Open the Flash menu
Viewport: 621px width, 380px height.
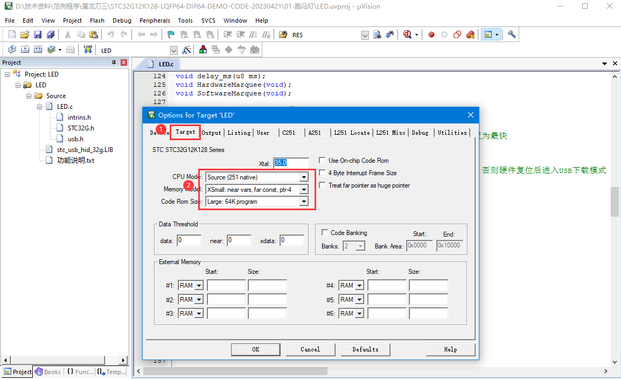point(97,20)
